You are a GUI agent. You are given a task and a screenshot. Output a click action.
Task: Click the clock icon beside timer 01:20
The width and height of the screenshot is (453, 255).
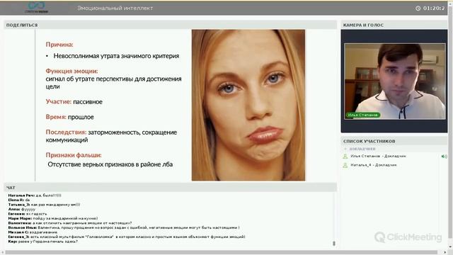pyautogui.click(x=418, y=8)
